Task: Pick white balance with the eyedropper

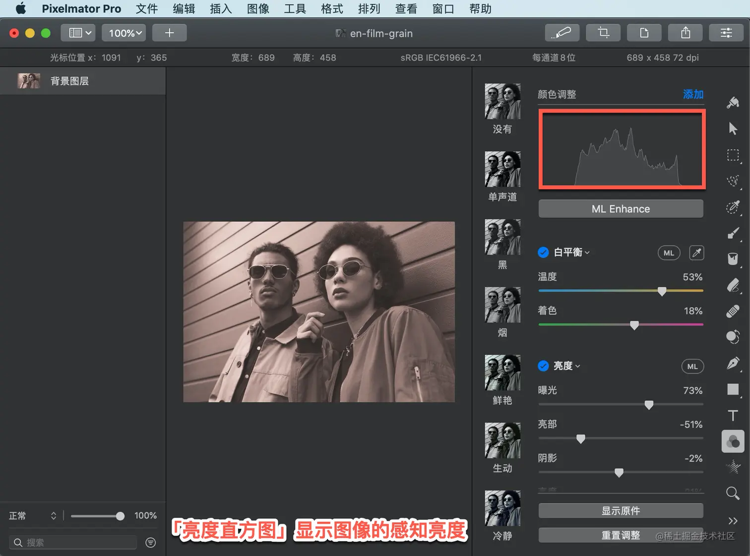Action: 696,253
